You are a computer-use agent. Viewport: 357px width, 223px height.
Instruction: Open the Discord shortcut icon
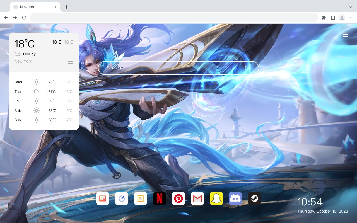[x=235, y=198]
